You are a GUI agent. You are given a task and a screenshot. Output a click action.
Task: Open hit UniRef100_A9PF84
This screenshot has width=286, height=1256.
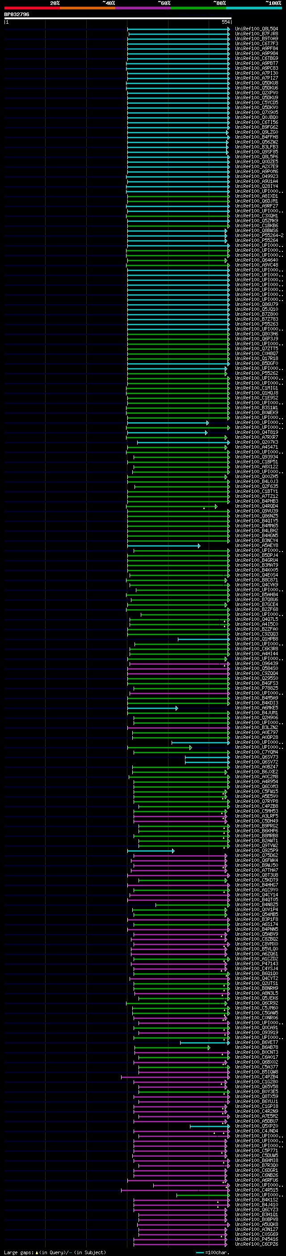pyautogui.click(x=257, y=48)
